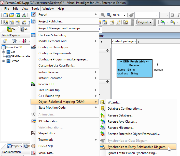Click the Reverse Java Classes icon
Viewport: 180px width, 156px height.
point(103,121)
